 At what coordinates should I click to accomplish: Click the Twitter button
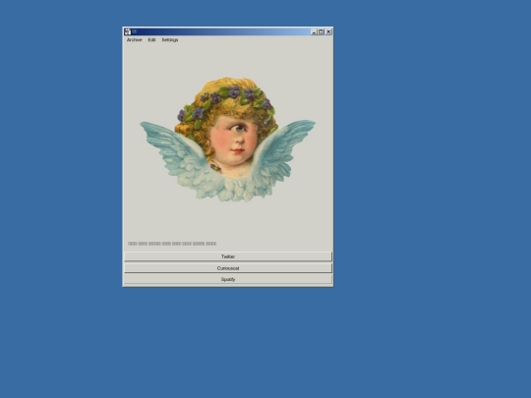click(x=228, y=256)
